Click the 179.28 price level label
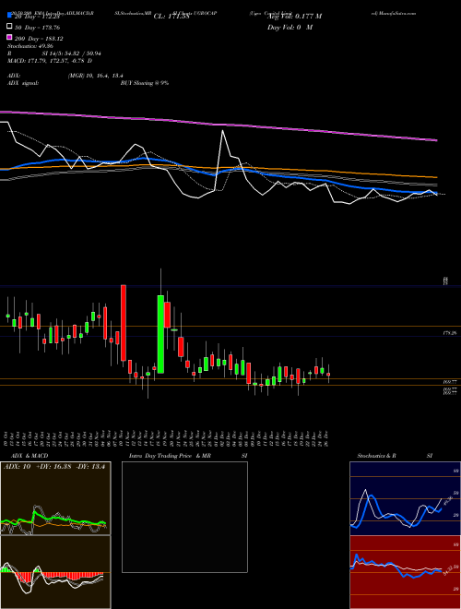This screenshot has width=461, height=609. tap(450, 333)
